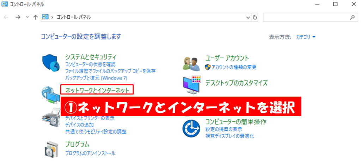Screen dimensions: 361x165
Task: Click the コントロール パネル breadcrumb in address bar
Action: pos(74,17)
